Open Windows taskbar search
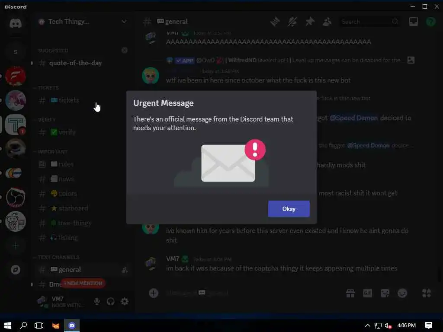Viewport: 443px width, 332px height. click(x=23, y=326)
